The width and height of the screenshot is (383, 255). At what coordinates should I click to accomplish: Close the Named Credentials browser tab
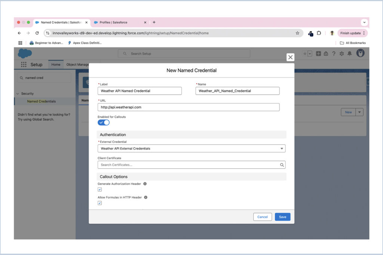click(86, 22)
